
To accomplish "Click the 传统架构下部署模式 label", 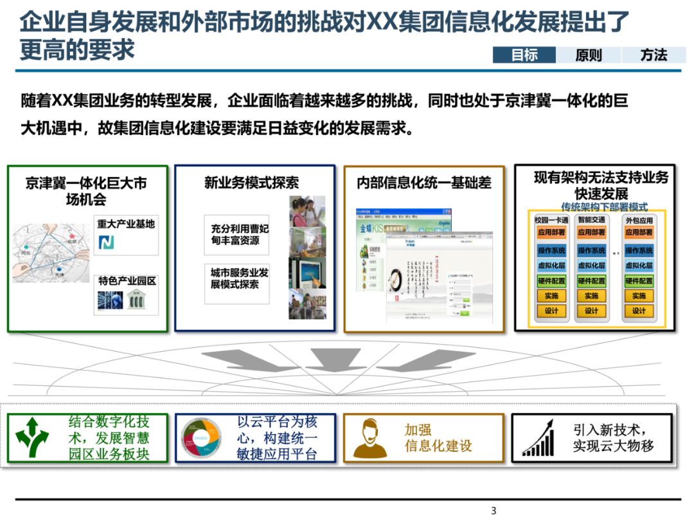I will [x=604, y=206].
